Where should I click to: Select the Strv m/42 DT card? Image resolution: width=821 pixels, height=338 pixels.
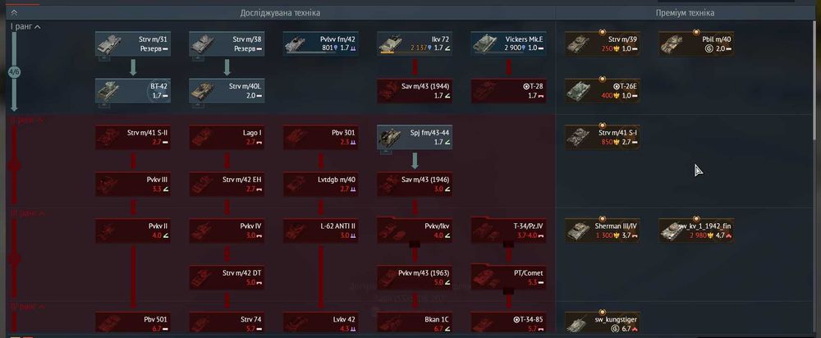(227, 277)
